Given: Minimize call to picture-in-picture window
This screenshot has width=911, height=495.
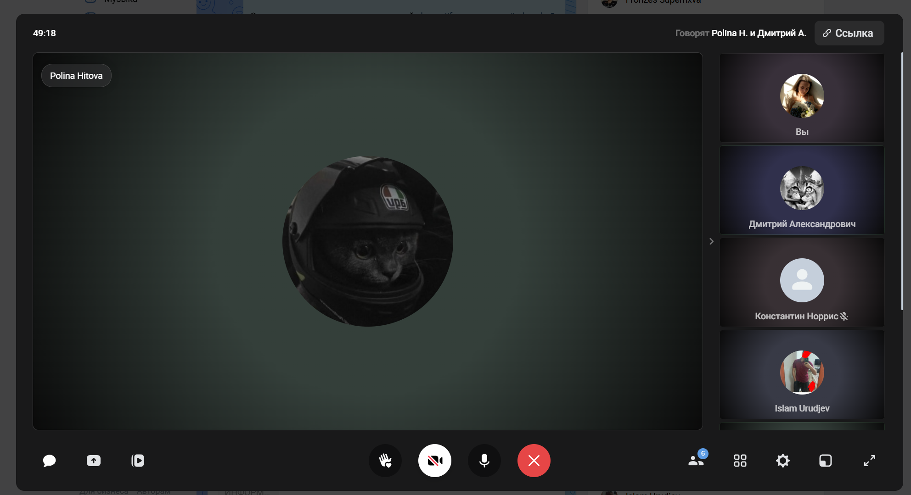Looking at the screenshot, I should tap(825, 461).
